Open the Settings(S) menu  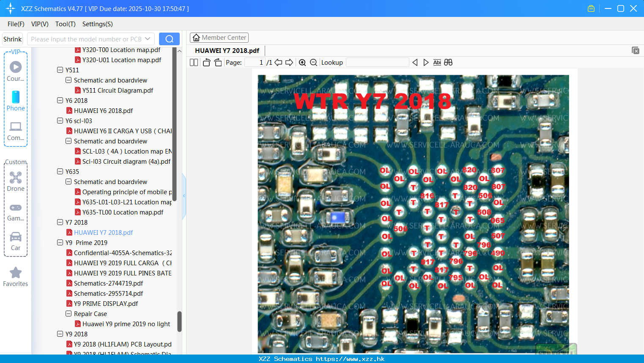pos(98,24)
